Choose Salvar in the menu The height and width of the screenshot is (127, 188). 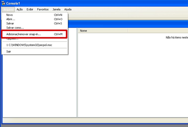pos(35,23)
